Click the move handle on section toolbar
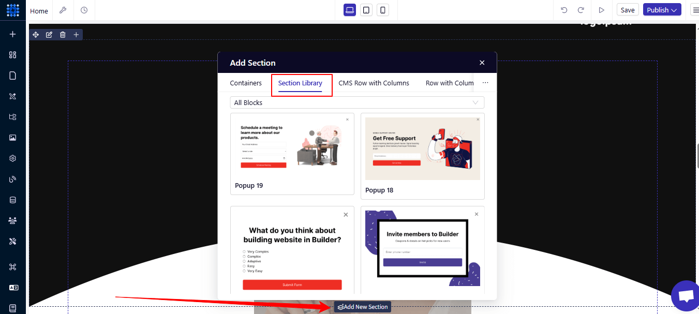This screenshot has width=699, height=314. pos(36,35)
